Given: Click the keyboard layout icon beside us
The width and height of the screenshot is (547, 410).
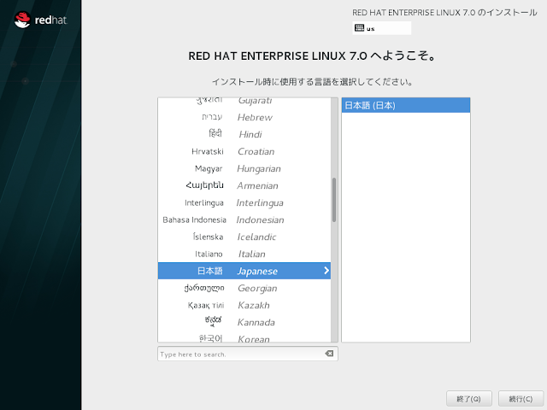Looking at the screenshot, I should (x=359, y=28).
